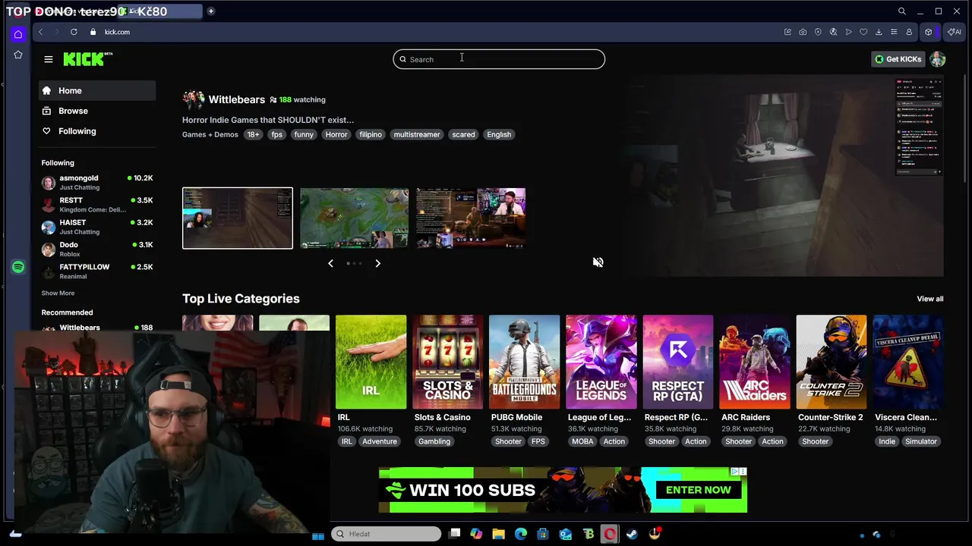
Task: Open Opera sidebar bookmarks star icon
Action: (18, 55)
